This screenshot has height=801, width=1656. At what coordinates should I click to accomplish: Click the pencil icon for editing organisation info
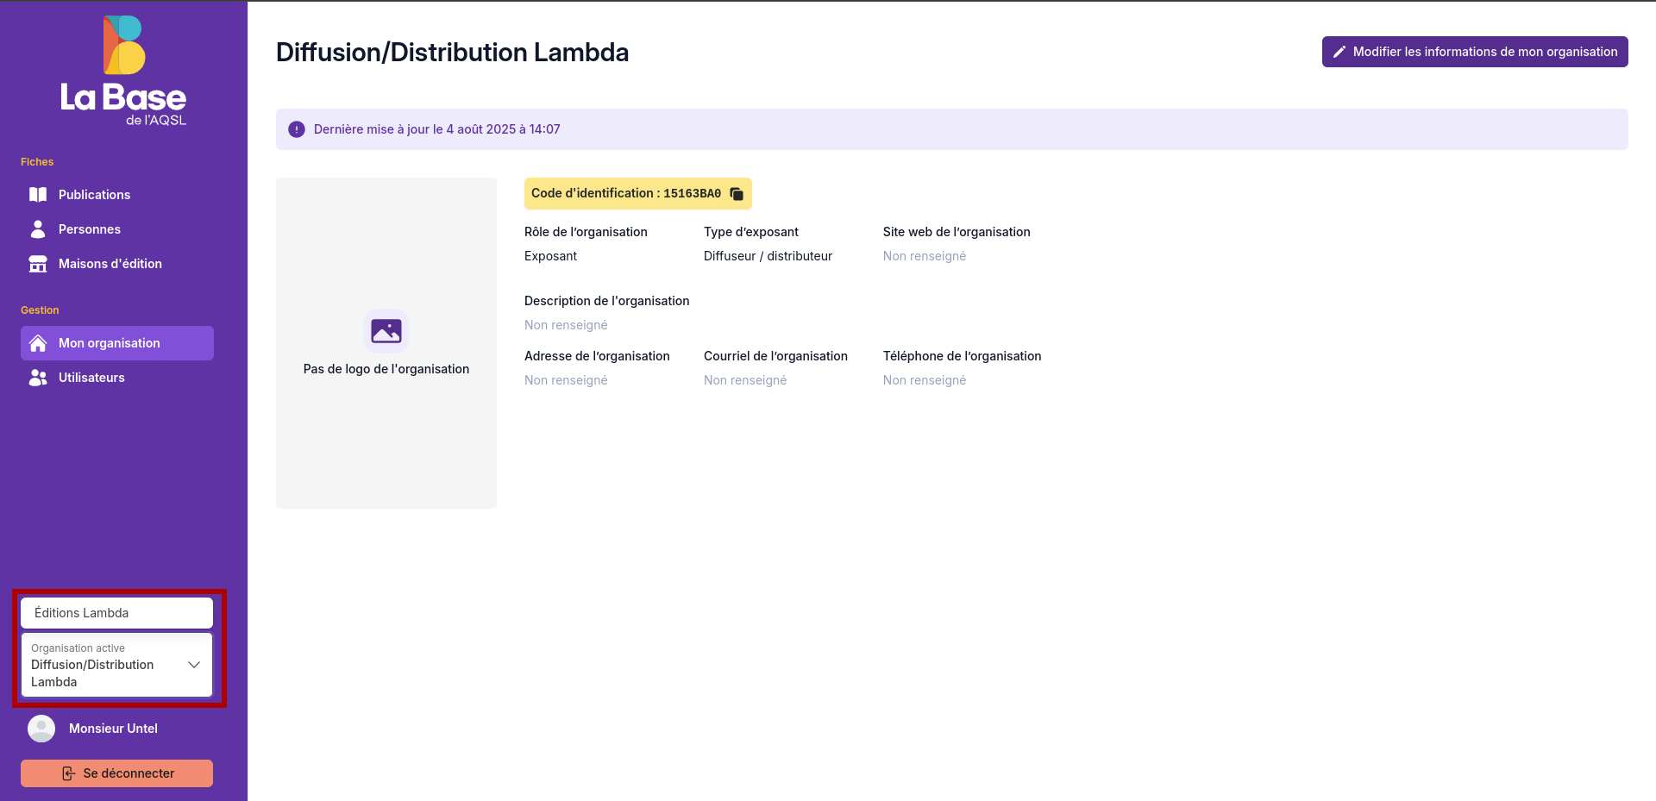point(1339,52)
